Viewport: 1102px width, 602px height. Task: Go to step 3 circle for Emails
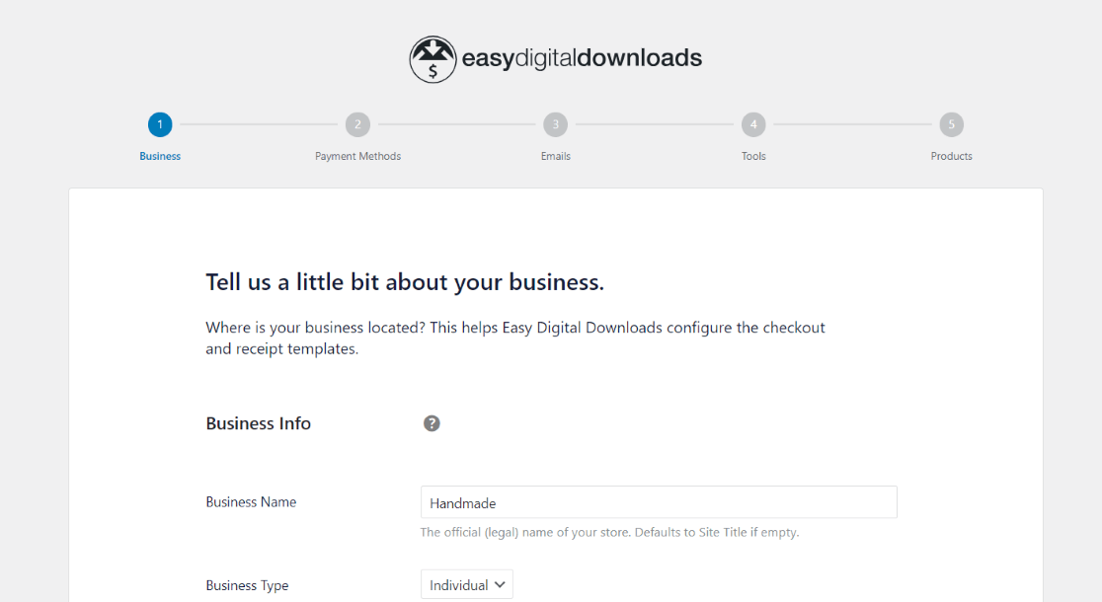(x=555, y=125)
